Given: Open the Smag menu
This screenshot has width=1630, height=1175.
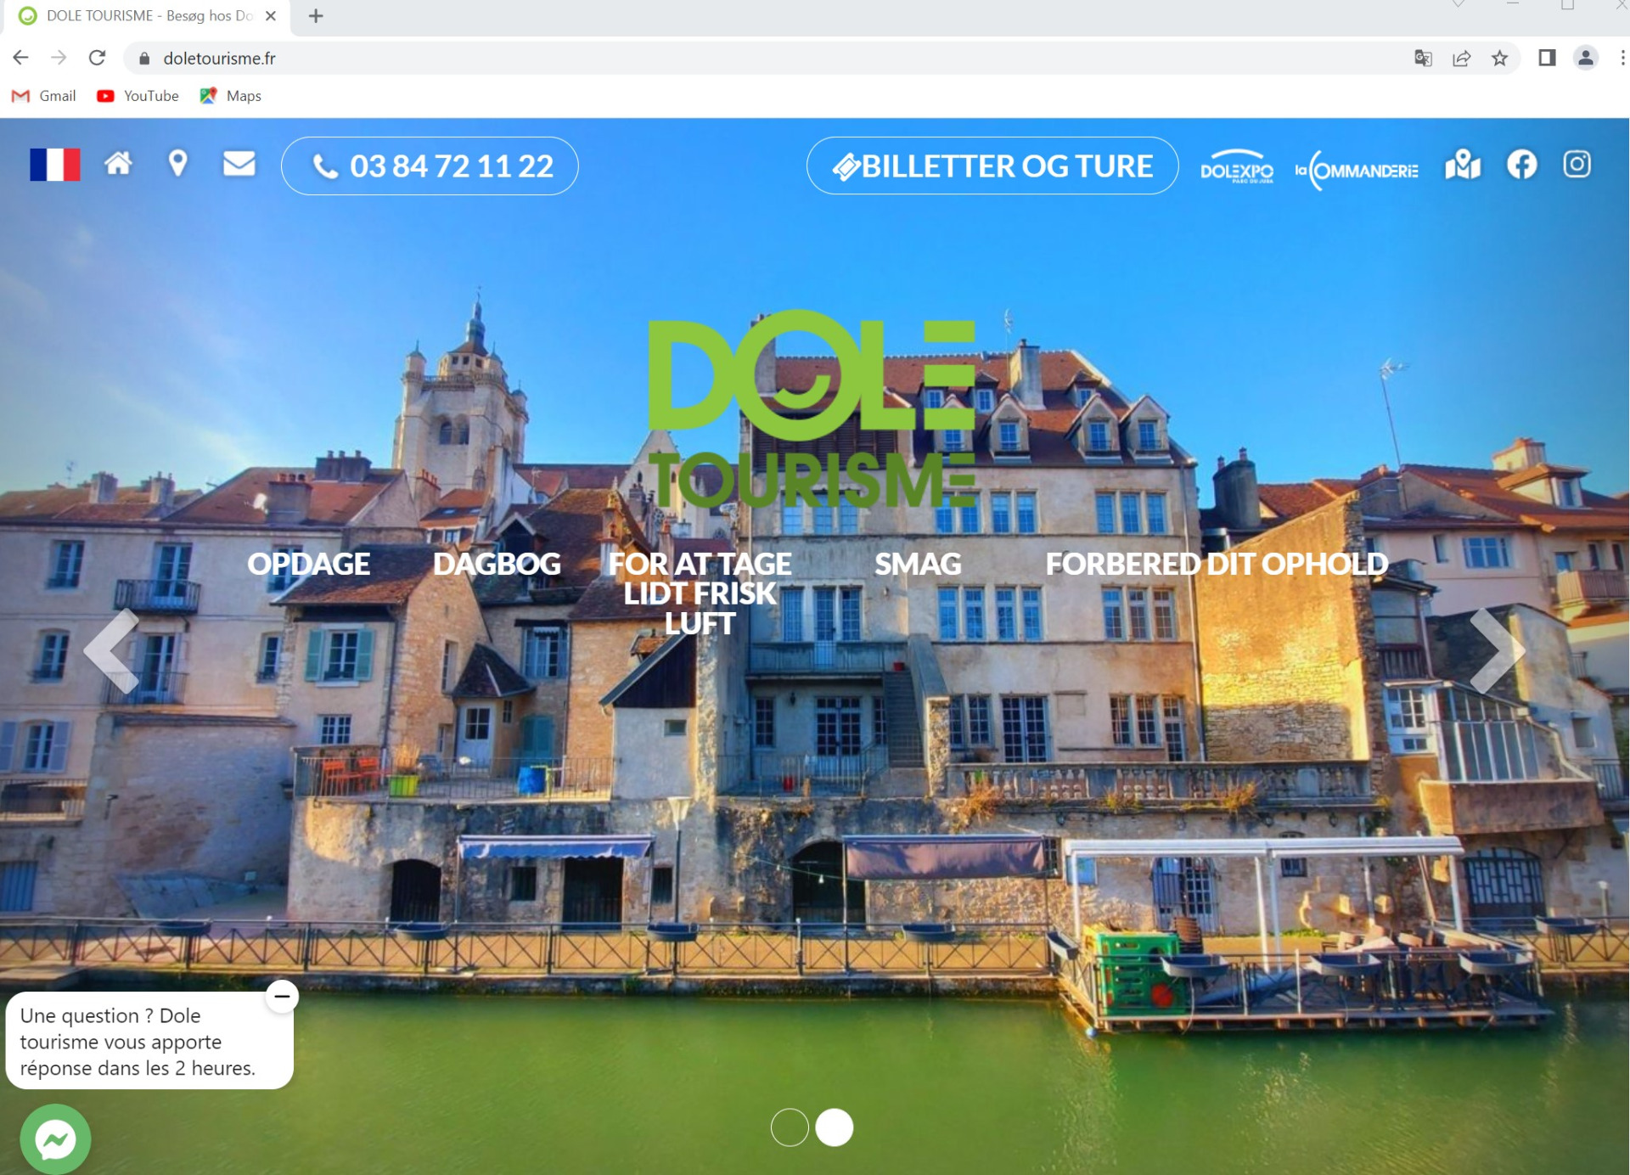Looking at the screenshot, I should (918, 564).
